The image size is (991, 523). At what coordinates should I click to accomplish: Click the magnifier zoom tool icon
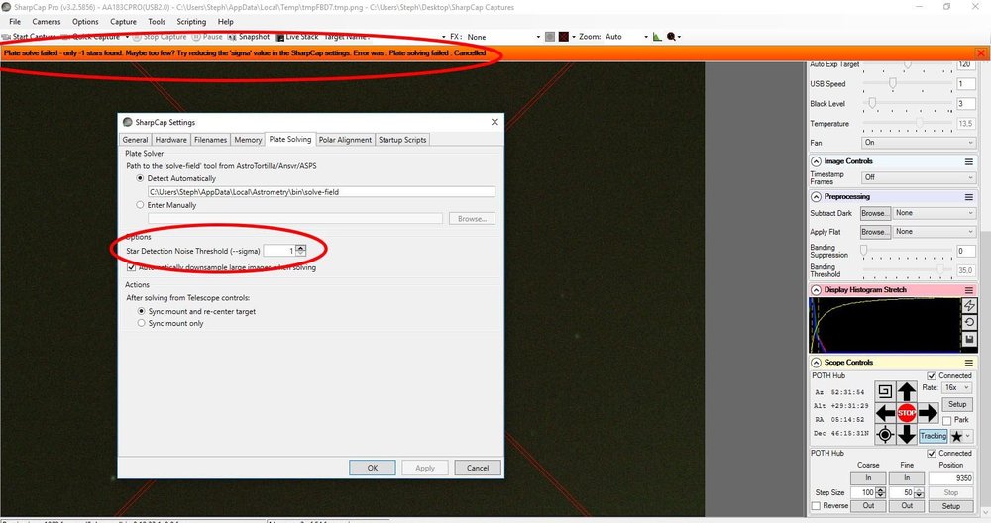tap(671, 37)
